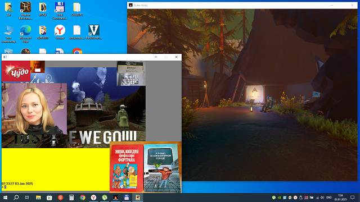This screenshot has height=202, width=360.
Task: Open the Heaven Benchmark desktop shortcut
Action: pos(25,10)
